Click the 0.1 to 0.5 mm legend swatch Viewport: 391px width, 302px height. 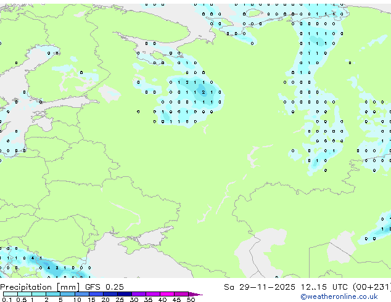[10, 294]
